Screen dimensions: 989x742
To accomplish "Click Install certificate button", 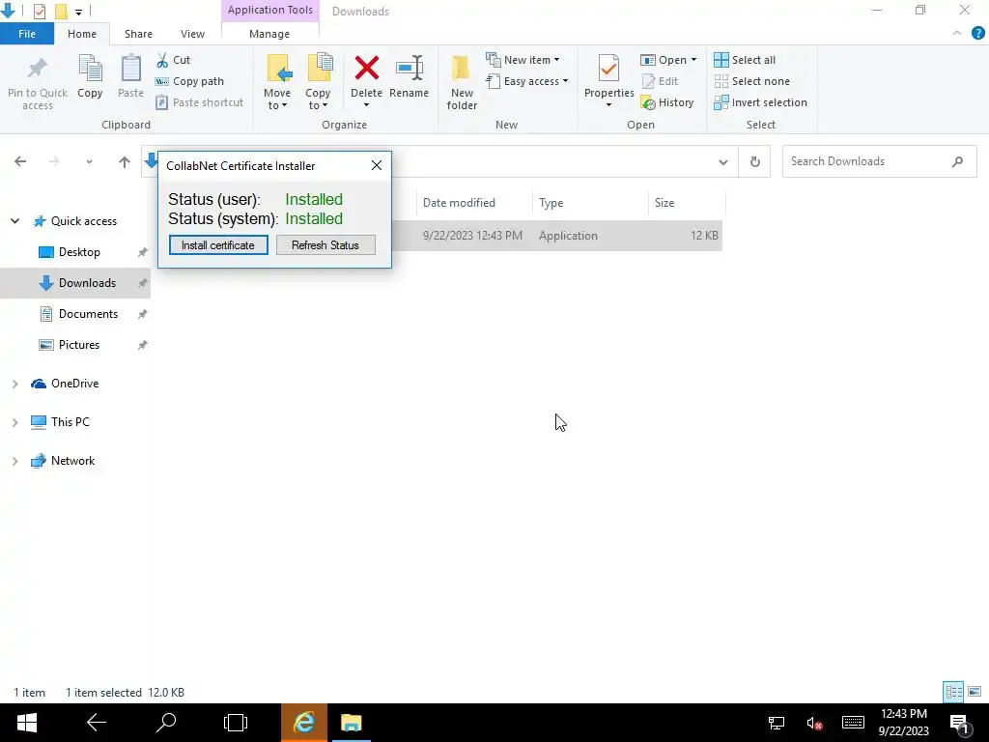I will pos(218,244).
